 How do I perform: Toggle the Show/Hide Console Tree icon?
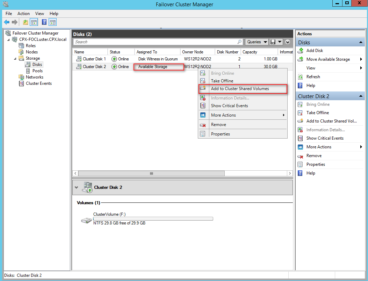click(34, 22)
